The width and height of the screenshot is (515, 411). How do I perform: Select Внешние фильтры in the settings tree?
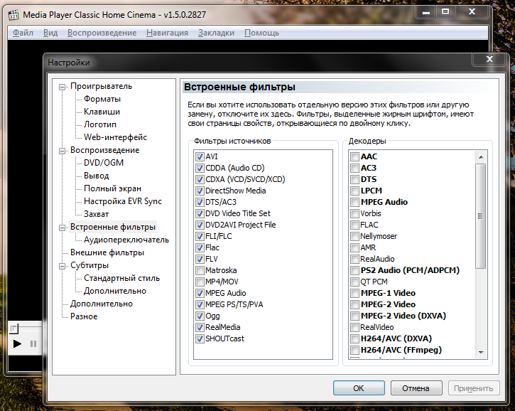[x=107, y=252]
